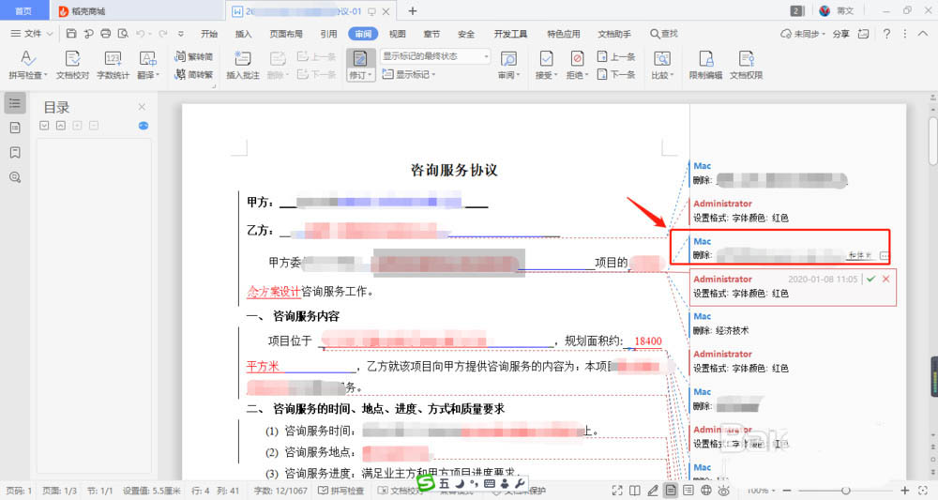Click the save icon in quick toolbar

(71, 34)
